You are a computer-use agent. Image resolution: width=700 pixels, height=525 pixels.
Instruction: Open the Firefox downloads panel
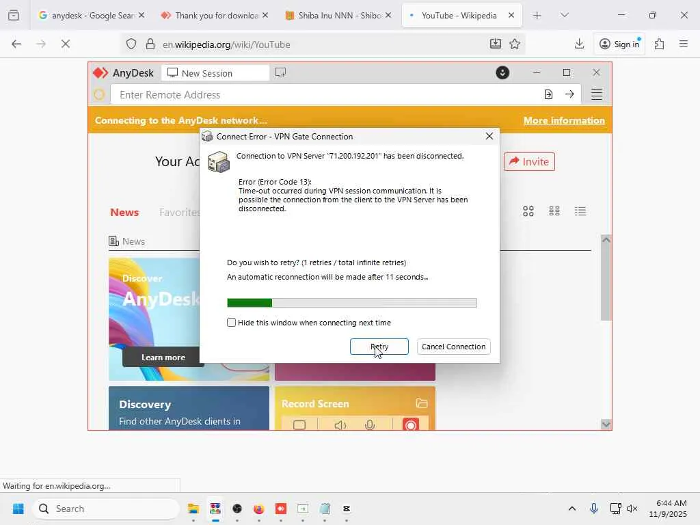pyautogui.click(x=579, y=44)
